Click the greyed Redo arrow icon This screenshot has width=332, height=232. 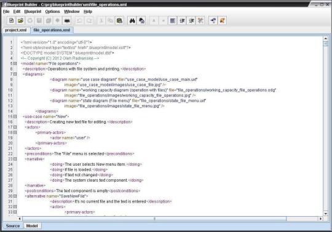point(89,21)
